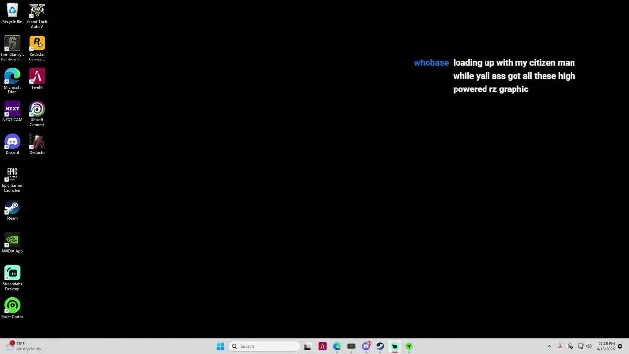Screen dimensions: 629x354
Task: Click the taskbar Search box
Action: point(264,346)
